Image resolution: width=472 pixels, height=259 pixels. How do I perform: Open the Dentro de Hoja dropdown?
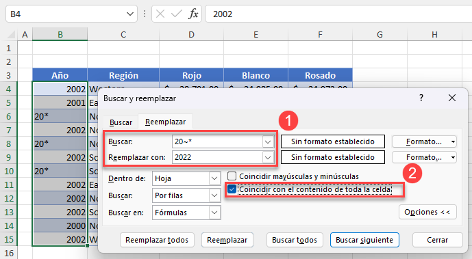coord(214,178)
